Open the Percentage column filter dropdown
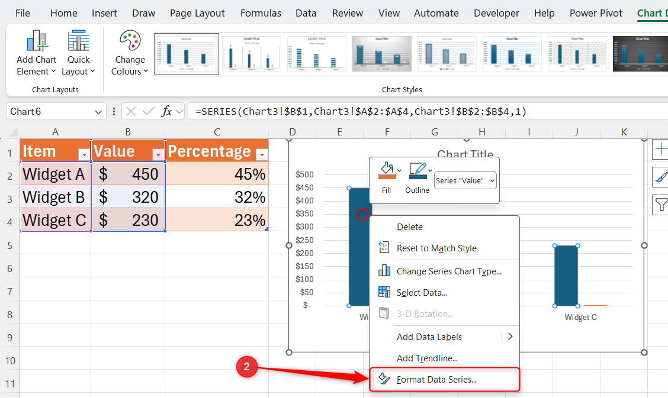 [262, 155]
